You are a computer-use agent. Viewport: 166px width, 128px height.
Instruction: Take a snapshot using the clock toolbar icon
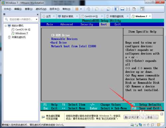pos(97,9)
